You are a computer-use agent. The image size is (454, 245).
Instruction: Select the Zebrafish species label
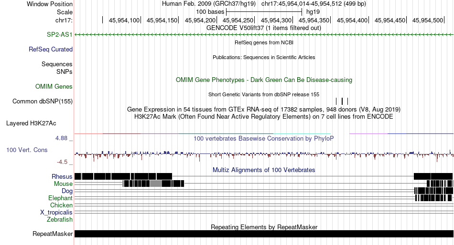[60, 219]
